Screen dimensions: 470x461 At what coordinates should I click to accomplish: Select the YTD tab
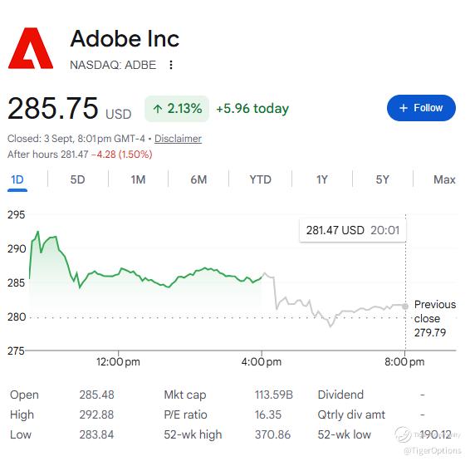click(260, 180)
